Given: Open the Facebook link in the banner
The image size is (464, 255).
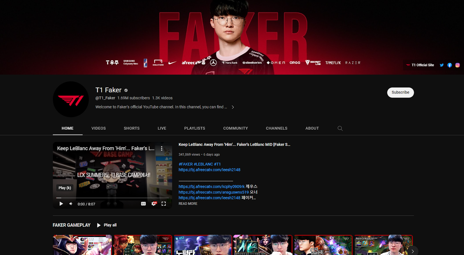Looking at the screenshot, I should coord(449,65).
